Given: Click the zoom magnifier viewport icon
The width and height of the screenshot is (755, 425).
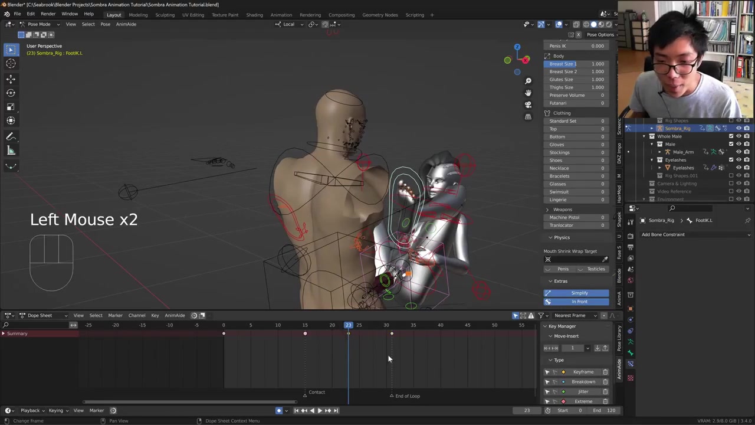Looking at the screenshot, I should tap(528, 81).
